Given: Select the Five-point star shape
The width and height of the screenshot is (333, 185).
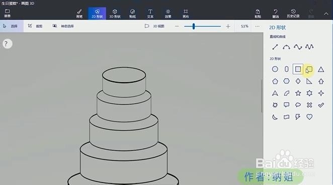Looking at the screenshot, I should [x=298, y=93].
